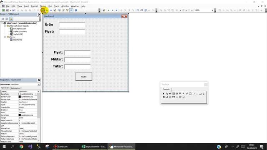Select the SpinButton tool in Toolbox
This screenshot has height=150, width=267.
click(x=164, y=97)
